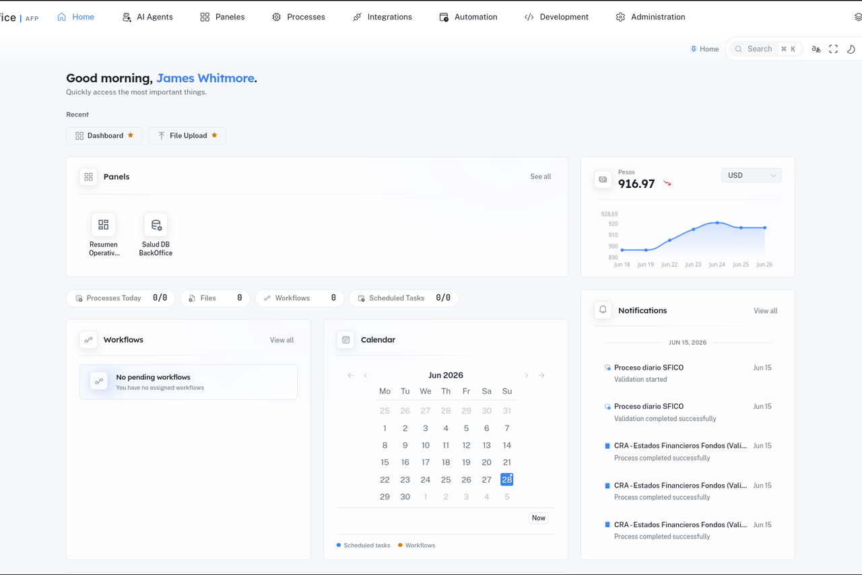Open Resumen Operativo panel icon
This screenshot has height=575, width=862.
(103, 224)
